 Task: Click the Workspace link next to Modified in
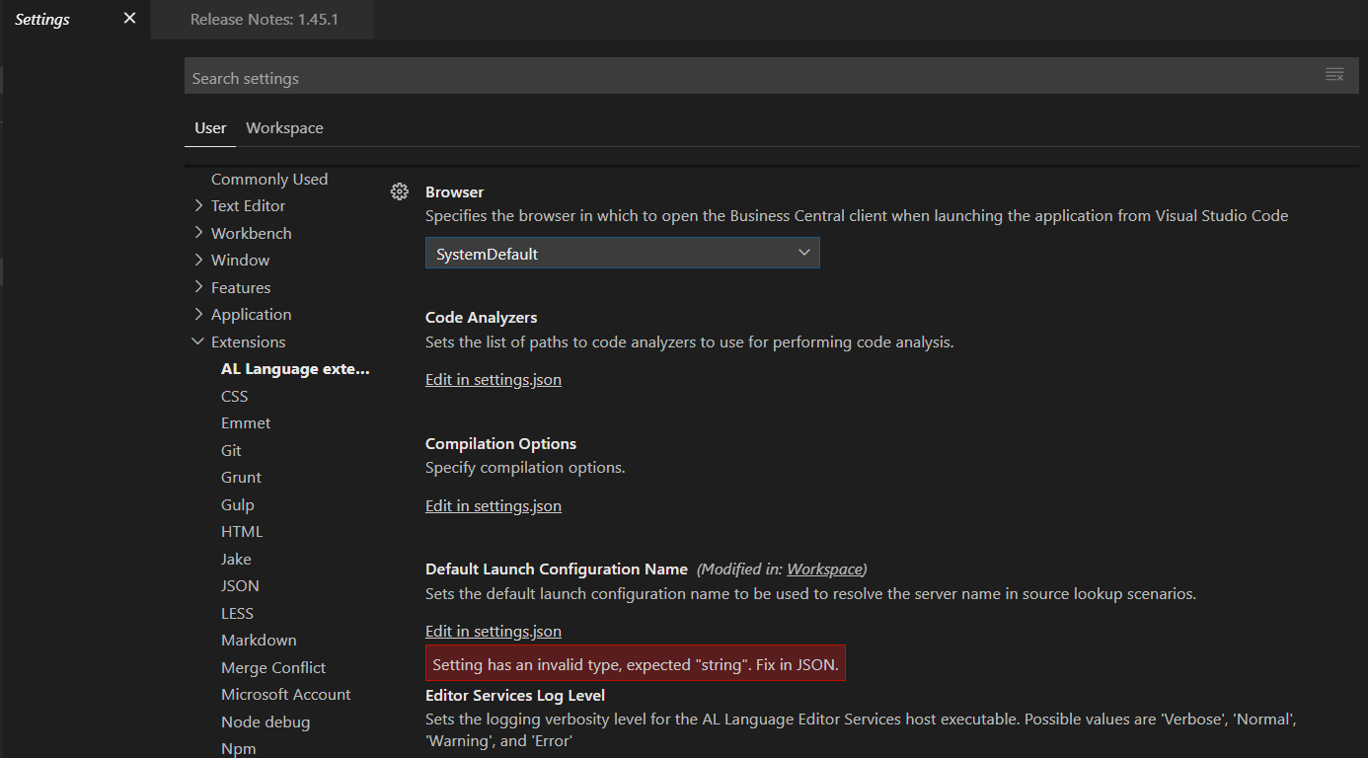pos(825,569)
